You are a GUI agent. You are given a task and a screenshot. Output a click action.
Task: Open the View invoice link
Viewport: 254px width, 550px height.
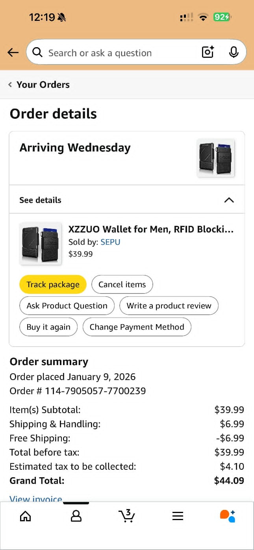(x=36, y=499)
